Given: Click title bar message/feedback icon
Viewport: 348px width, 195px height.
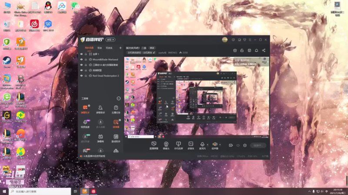Looking at the screenshot, I should point(233,40).
